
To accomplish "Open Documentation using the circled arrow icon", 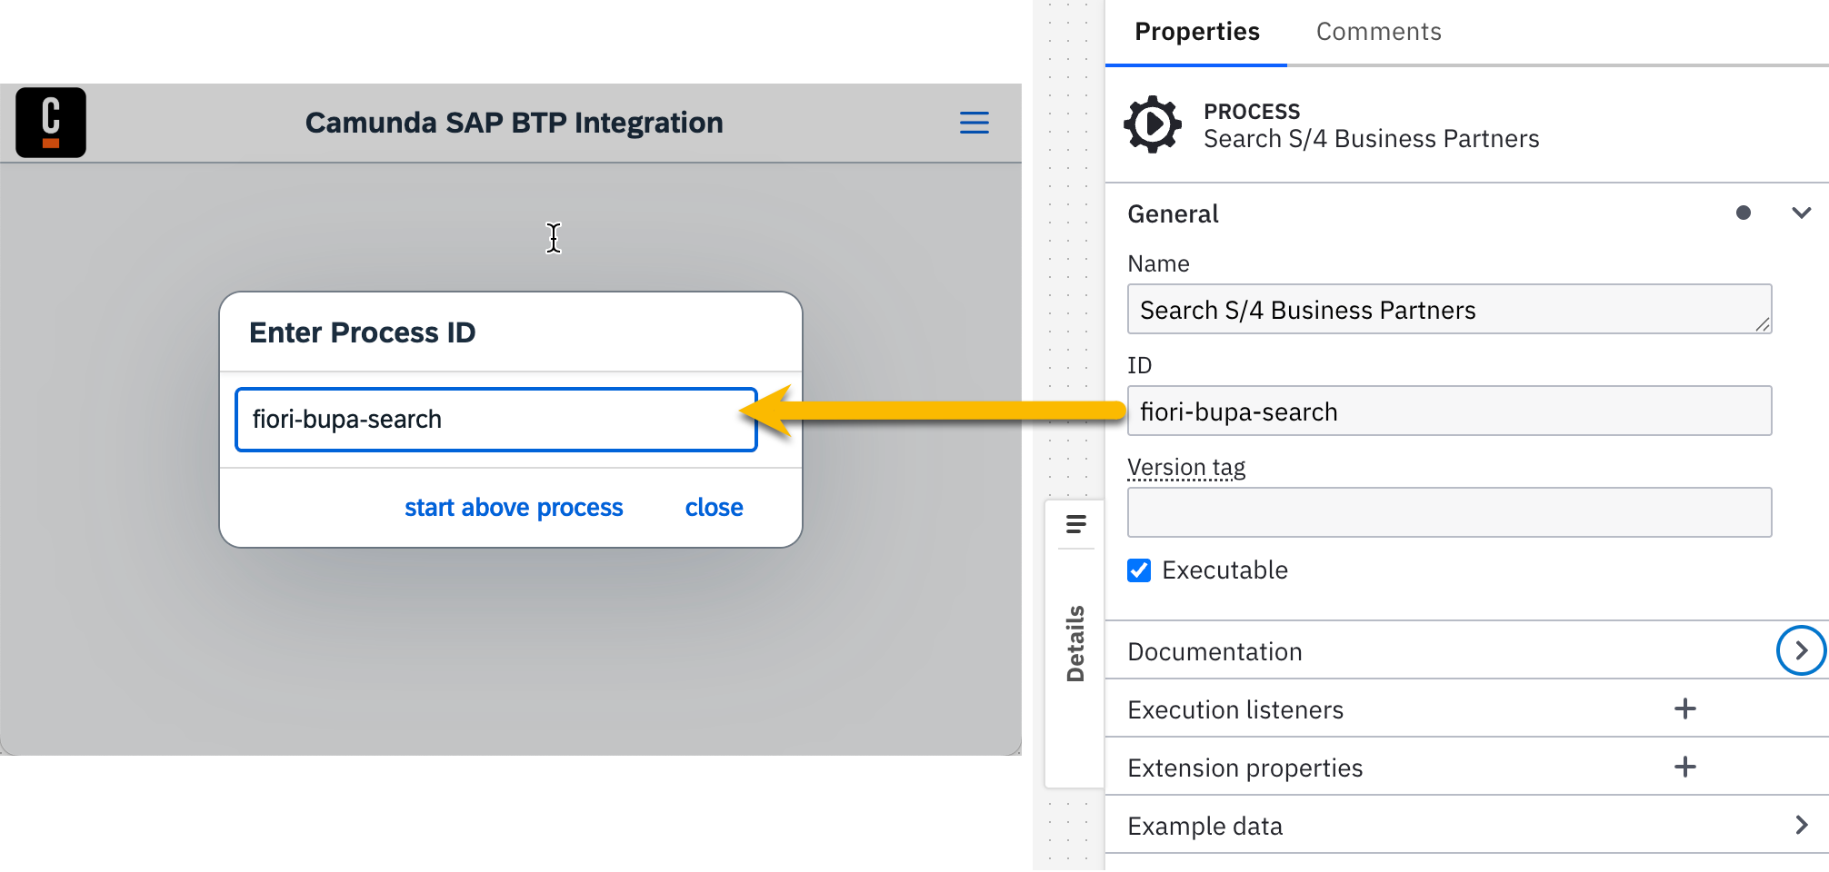I will [x=1801, y=650].
